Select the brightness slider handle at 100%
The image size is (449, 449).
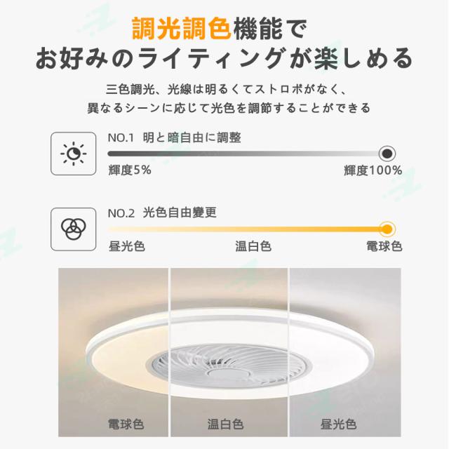click(387, 154)
